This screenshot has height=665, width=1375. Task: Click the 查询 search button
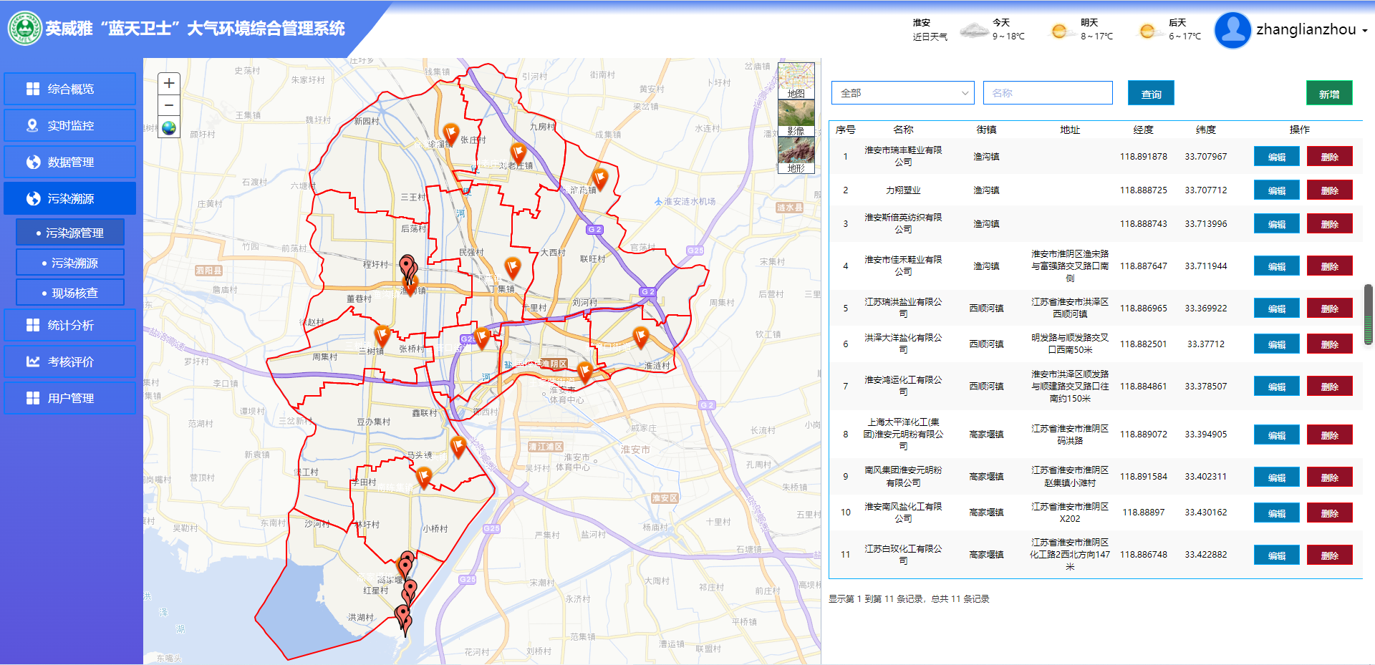click(1150, 94)
